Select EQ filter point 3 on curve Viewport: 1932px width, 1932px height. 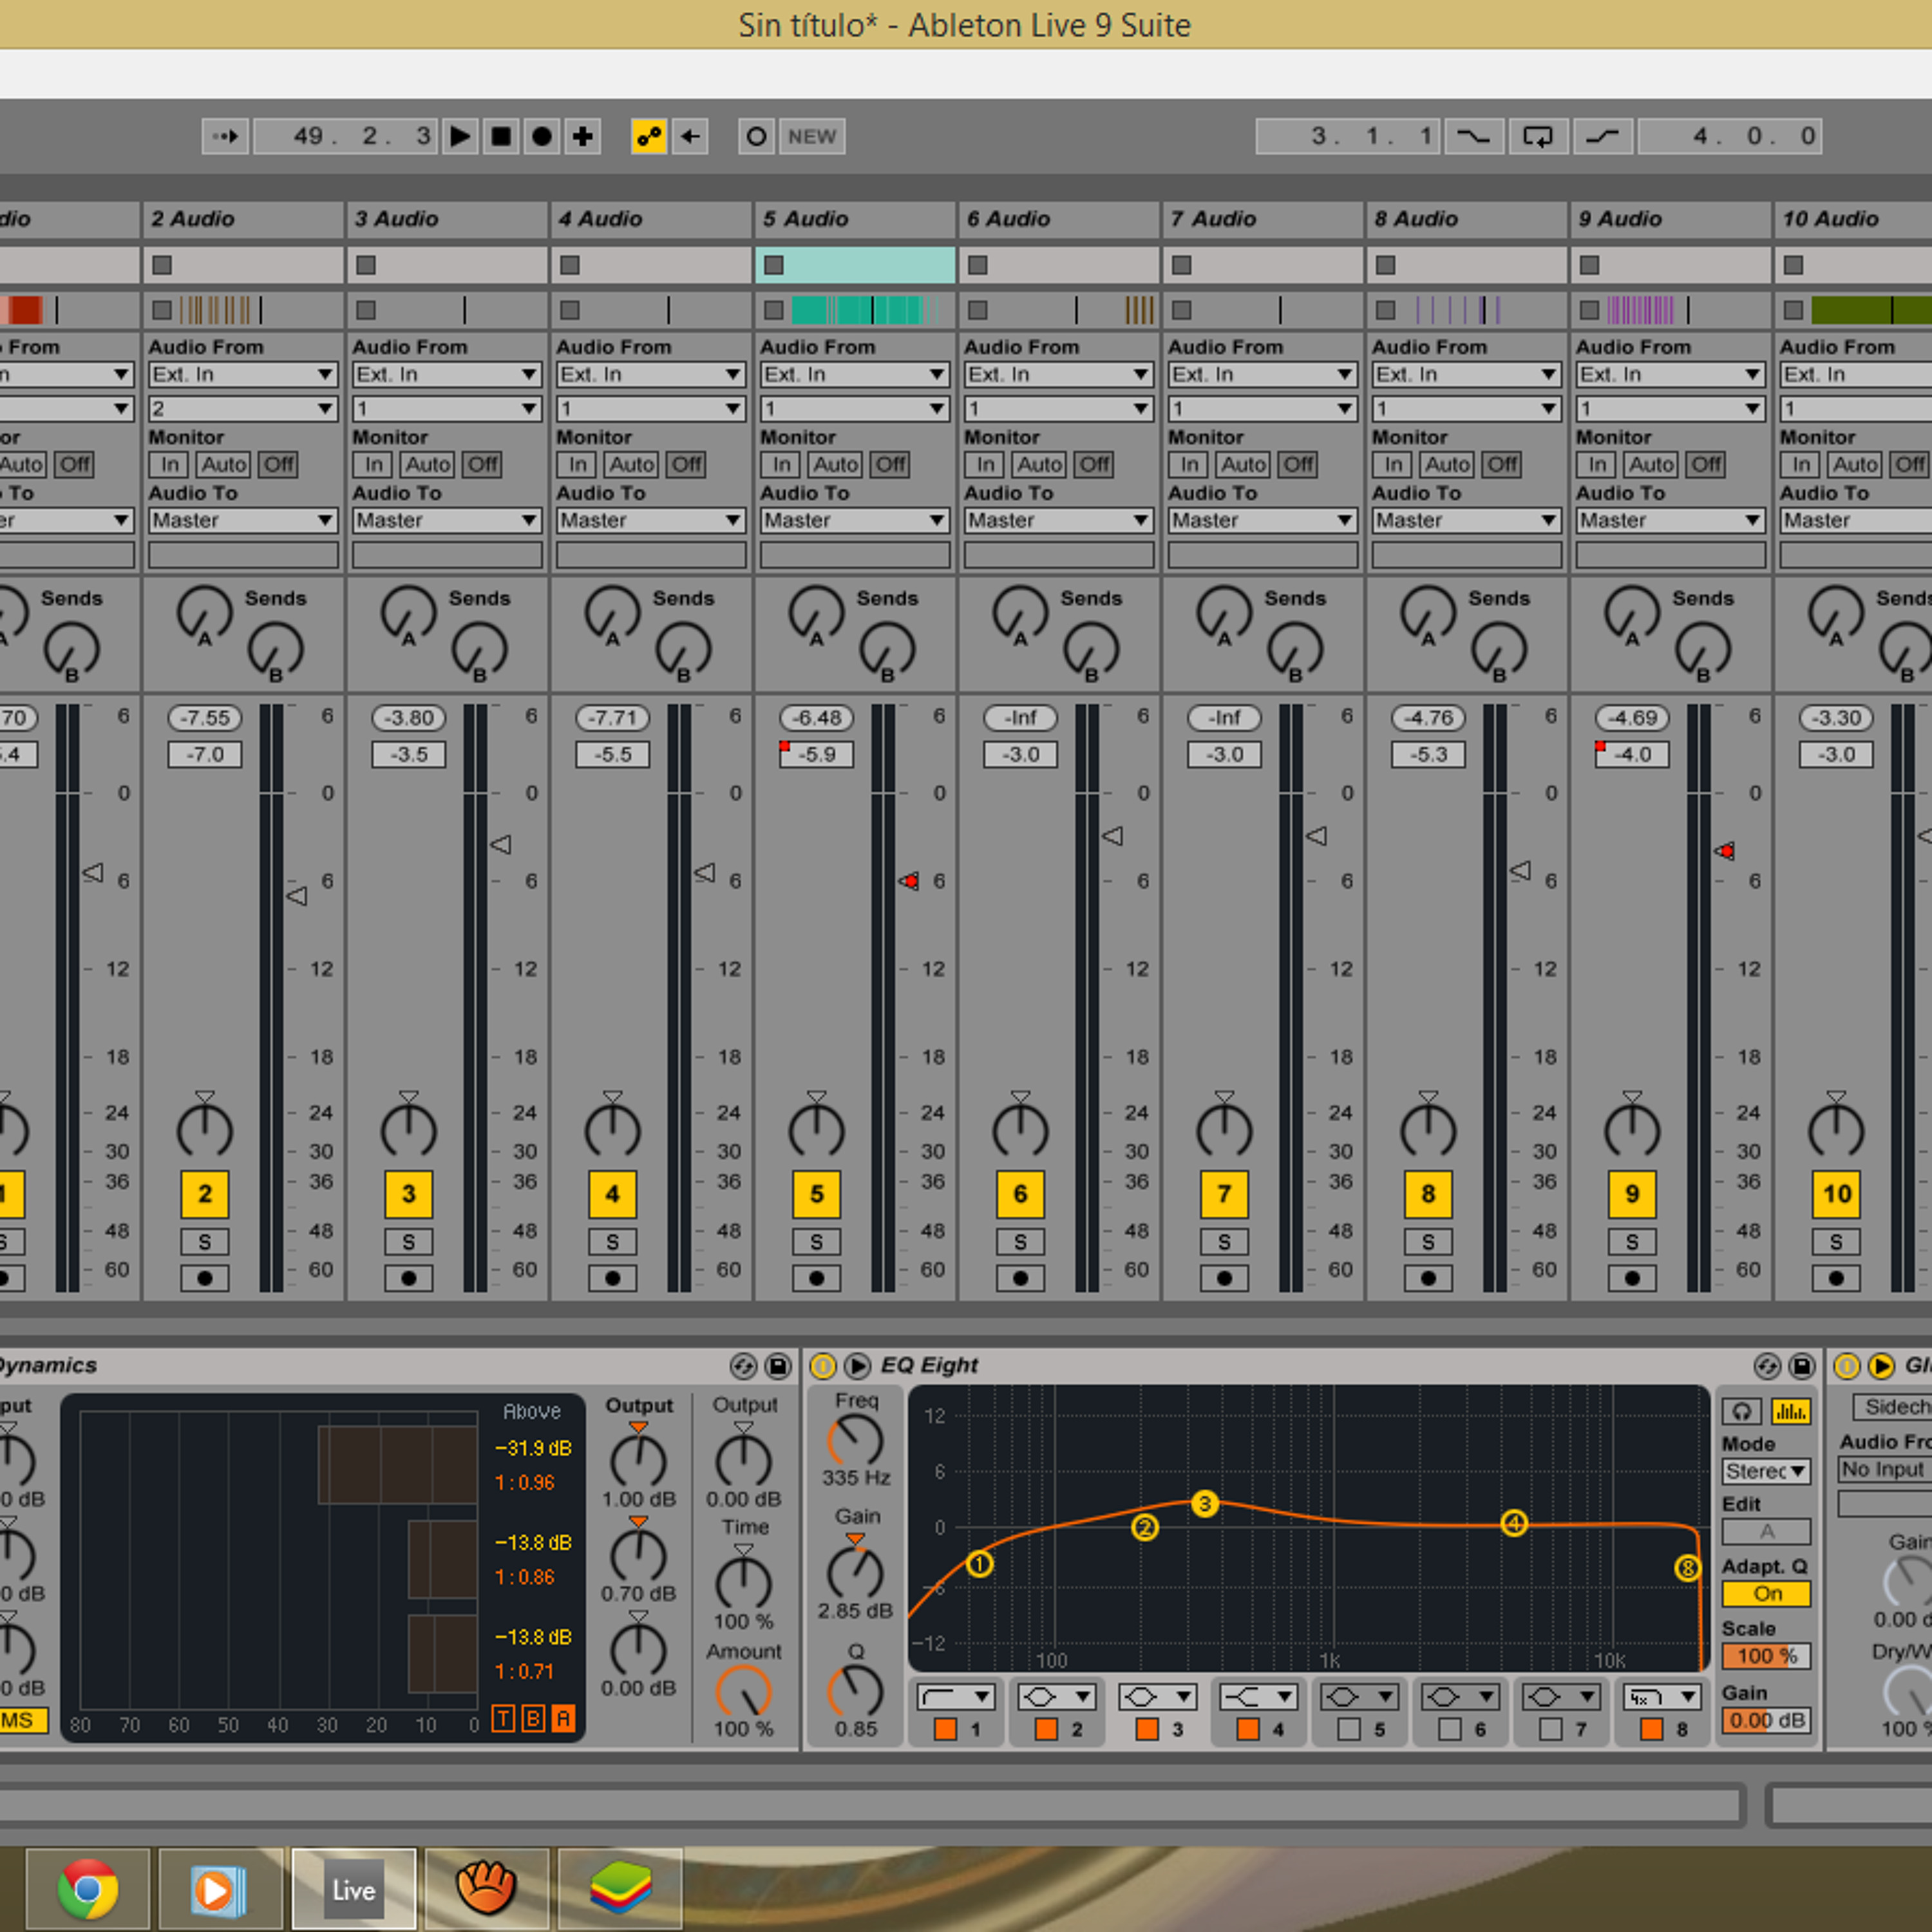tap(1205, 1503)
